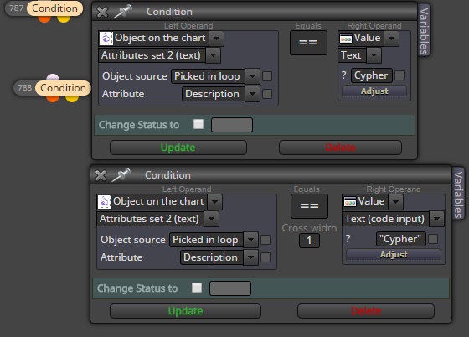Tick the Attribute checkbox in the upper panel
Image resolution: width=469 pixels, height=337 pixels.
pos(267,94)
